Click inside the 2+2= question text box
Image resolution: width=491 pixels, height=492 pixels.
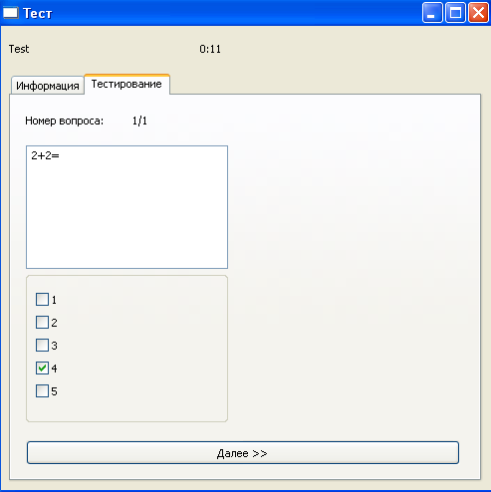point(126,207)
